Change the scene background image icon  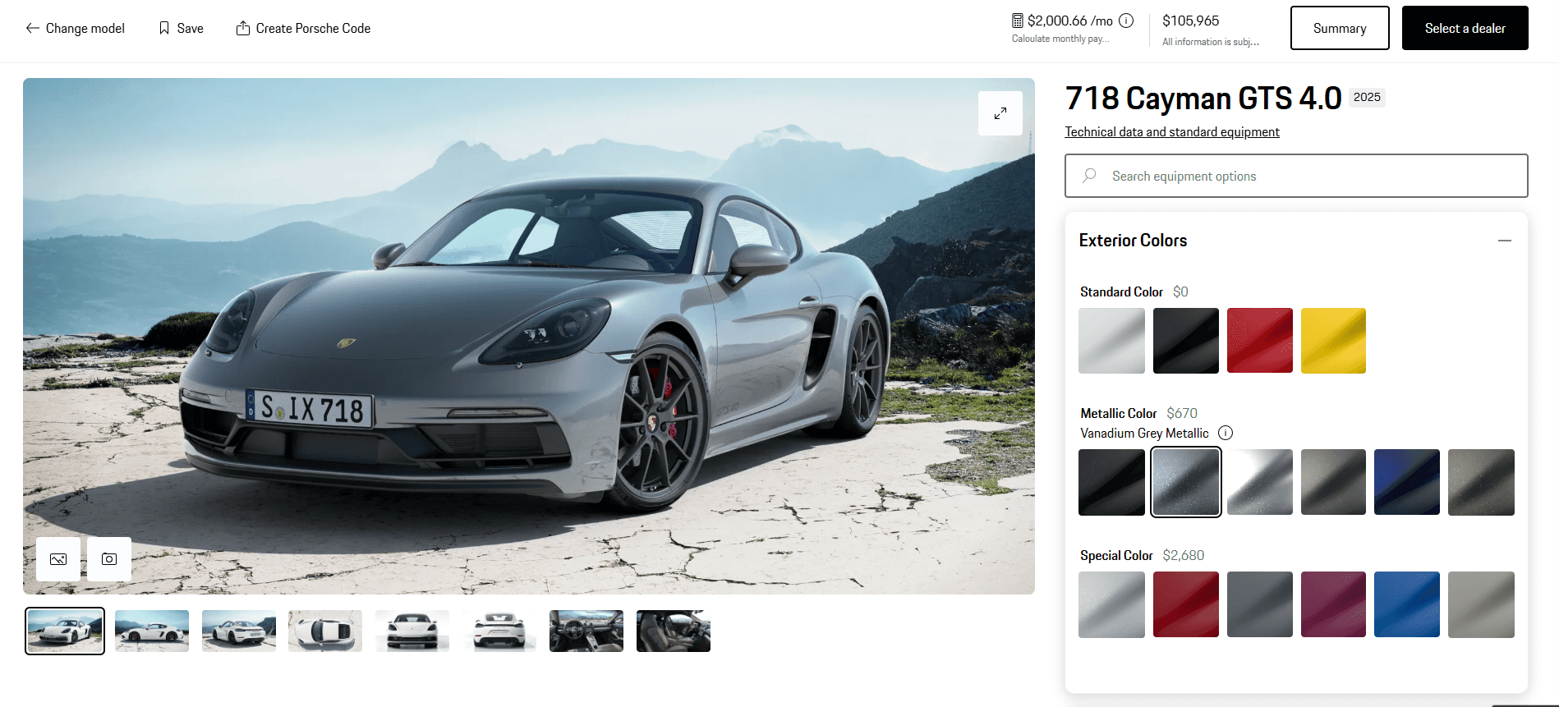click(58, 559)
